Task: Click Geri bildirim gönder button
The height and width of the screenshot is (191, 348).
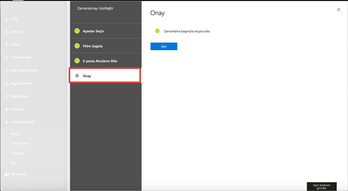Action: [x=322, y=186]
